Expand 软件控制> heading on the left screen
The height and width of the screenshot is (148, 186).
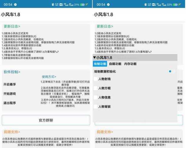coord(12,72)
